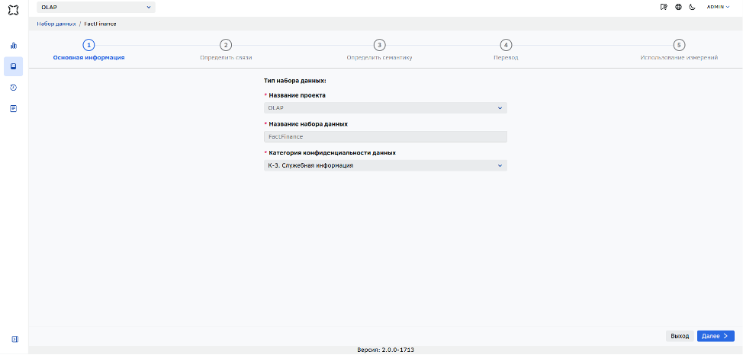
Task: Click the documentation help icon in header
Action: [x=664, y=7]
